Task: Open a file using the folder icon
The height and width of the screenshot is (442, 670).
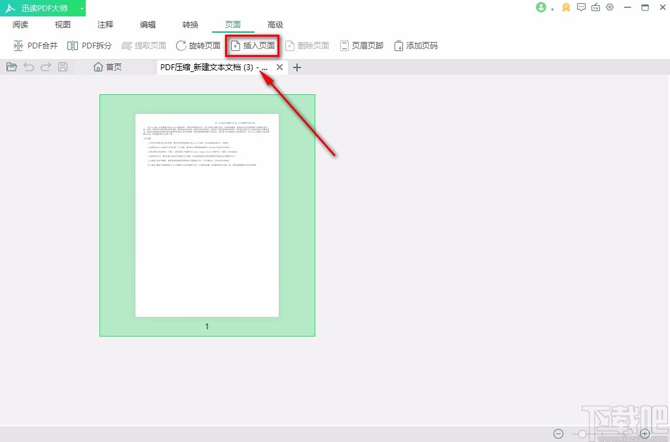Action: click(11, 66)
